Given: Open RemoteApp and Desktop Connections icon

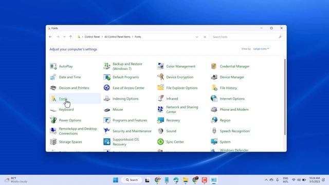Looking at the screenshot, I should point(53,131).
